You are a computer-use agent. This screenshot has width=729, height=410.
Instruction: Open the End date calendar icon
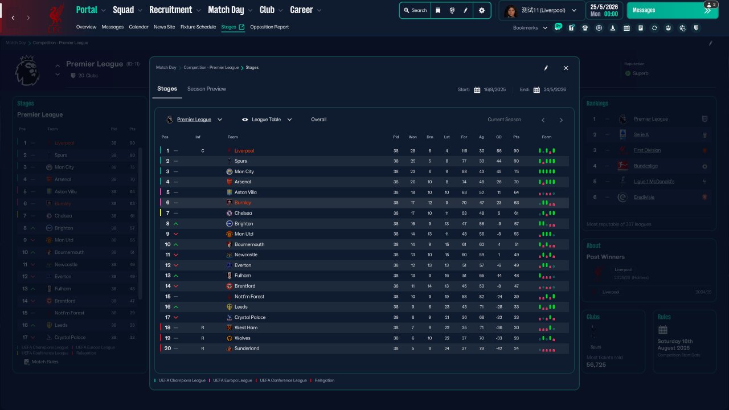[x=536, y=89]
